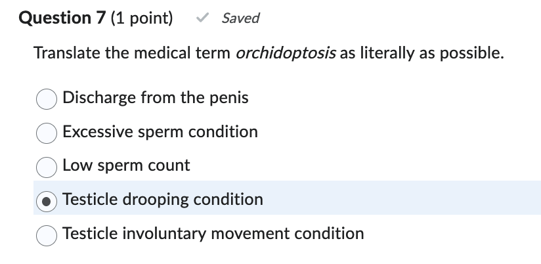541x264 pixels.
Task: Click the "Discharge from the penis" answer text
Action: [x=156, y=98]
